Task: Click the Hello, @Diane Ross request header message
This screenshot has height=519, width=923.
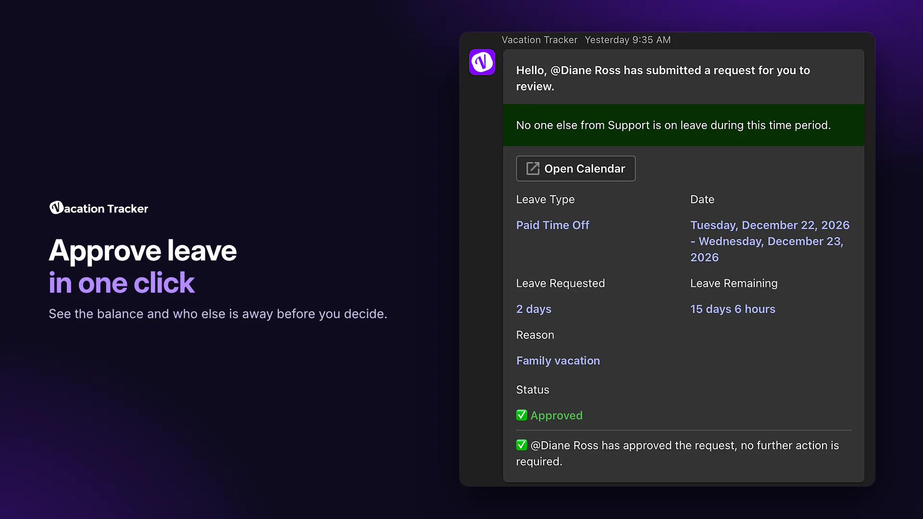Action: 663,78
